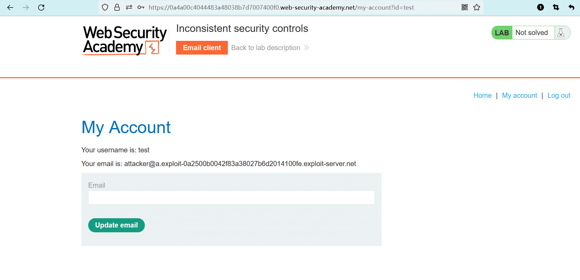The width and height of the screenshot is (580, 280).
Task: Bookmark this page with the star
Action: [x=477, y=8]
